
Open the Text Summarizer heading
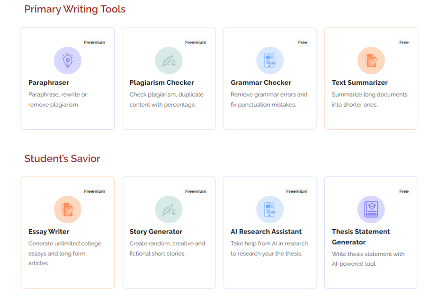360,83
